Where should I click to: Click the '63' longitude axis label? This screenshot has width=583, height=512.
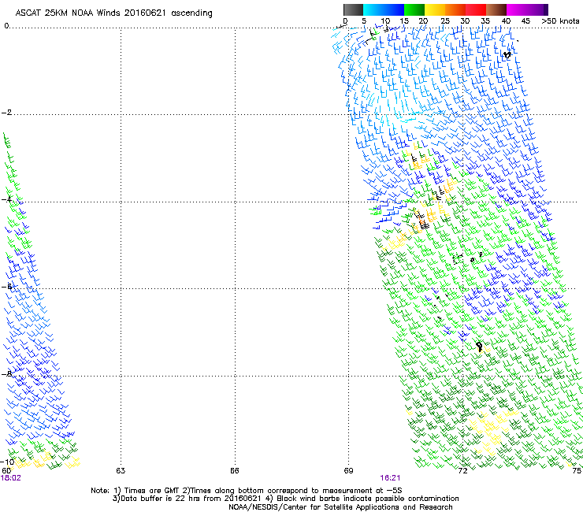[x=121, y=471]
